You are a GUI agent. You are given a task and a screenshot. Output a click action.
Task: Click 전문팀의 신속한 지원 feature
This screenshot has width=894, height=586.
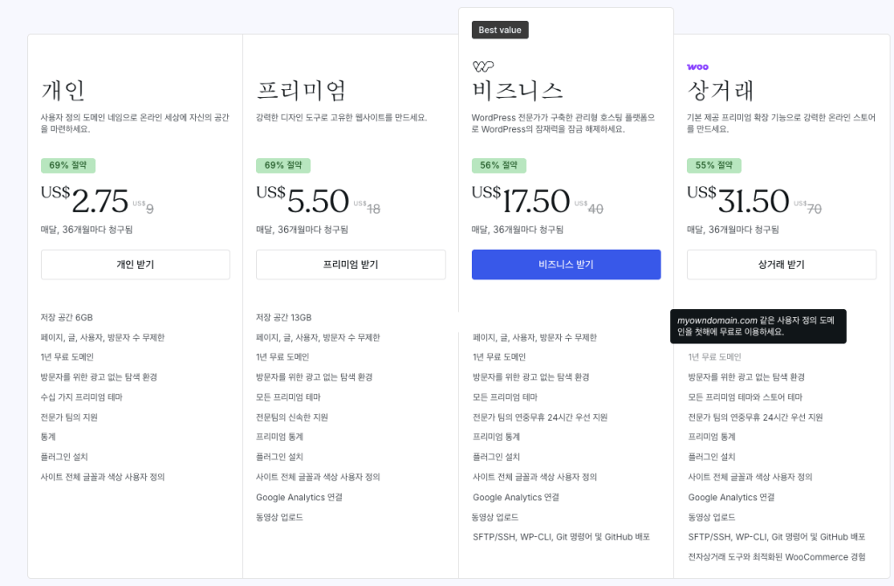292,417
